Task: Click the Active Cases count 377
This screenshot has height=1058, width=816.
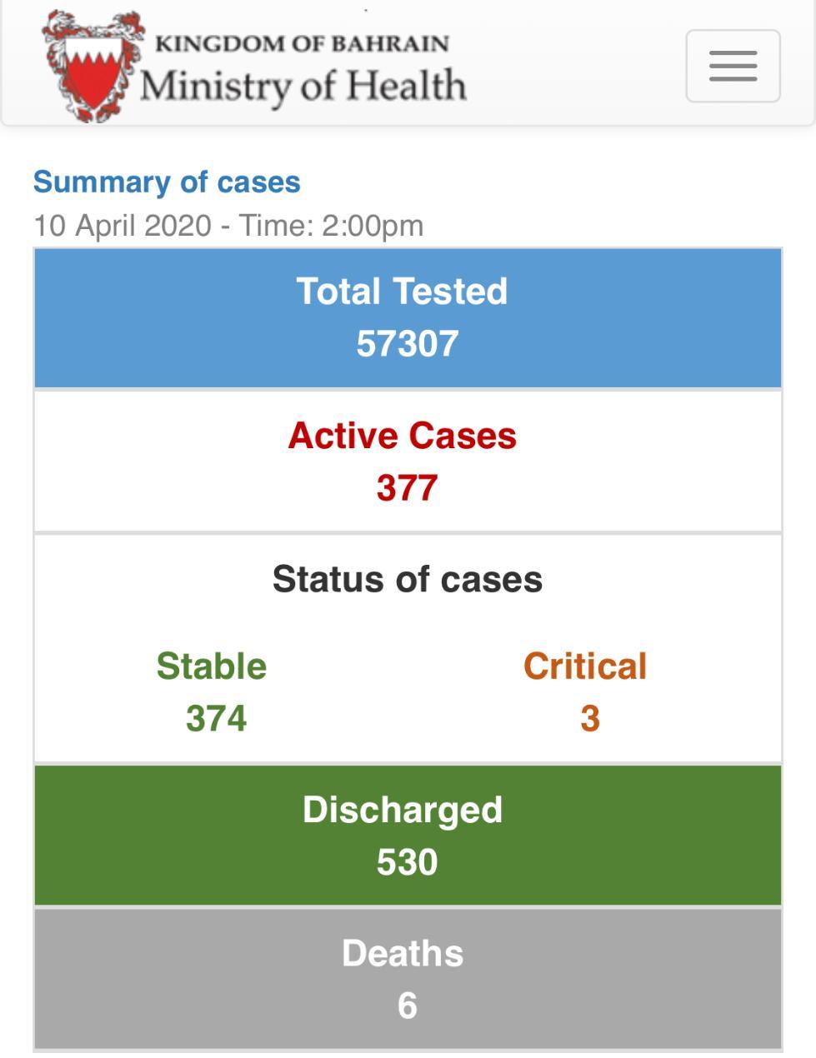Action: [407, 487]
